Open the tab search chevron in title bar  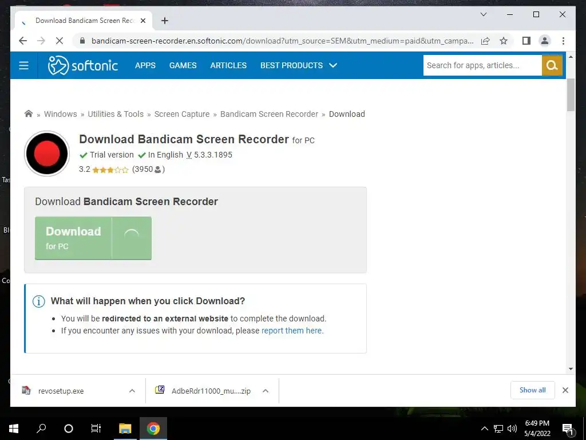(483, 14)
